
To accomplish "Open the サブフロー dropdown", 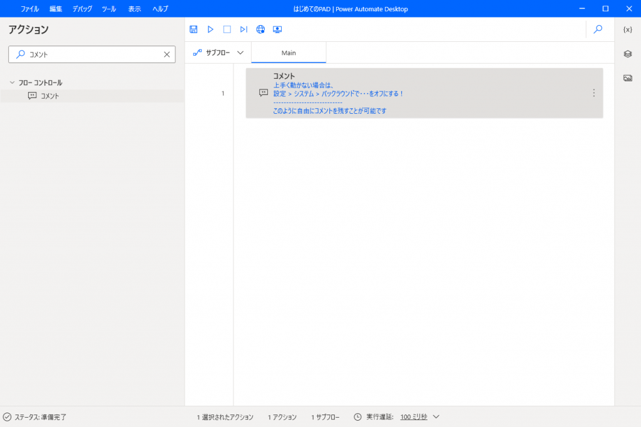I will tap(218, 53).
